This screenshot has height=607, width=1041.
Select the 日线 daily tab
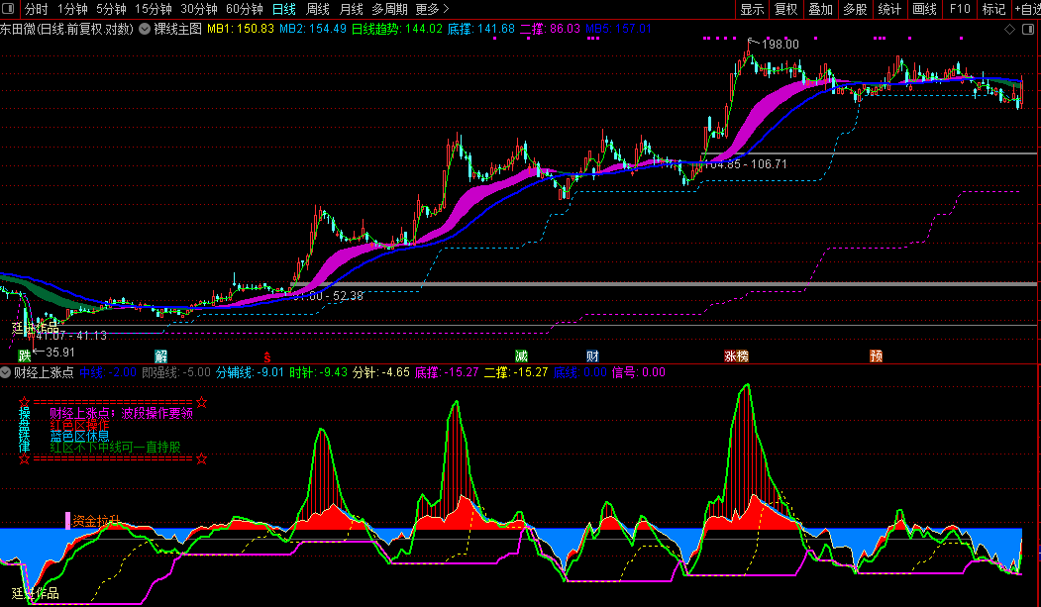pos(284,9)
